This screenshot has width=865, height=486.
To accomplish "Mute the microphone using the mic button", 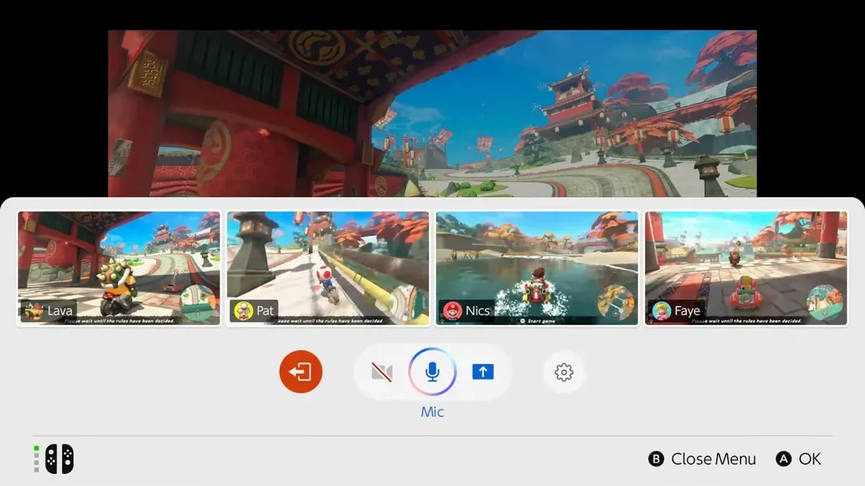I will 432,372.
